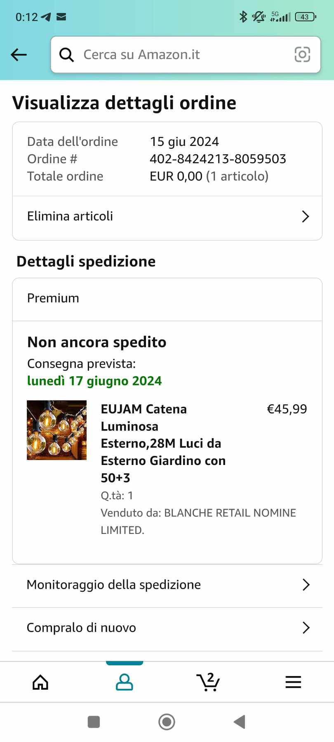Tap the string lights product thumbnail

coord(57,430)
